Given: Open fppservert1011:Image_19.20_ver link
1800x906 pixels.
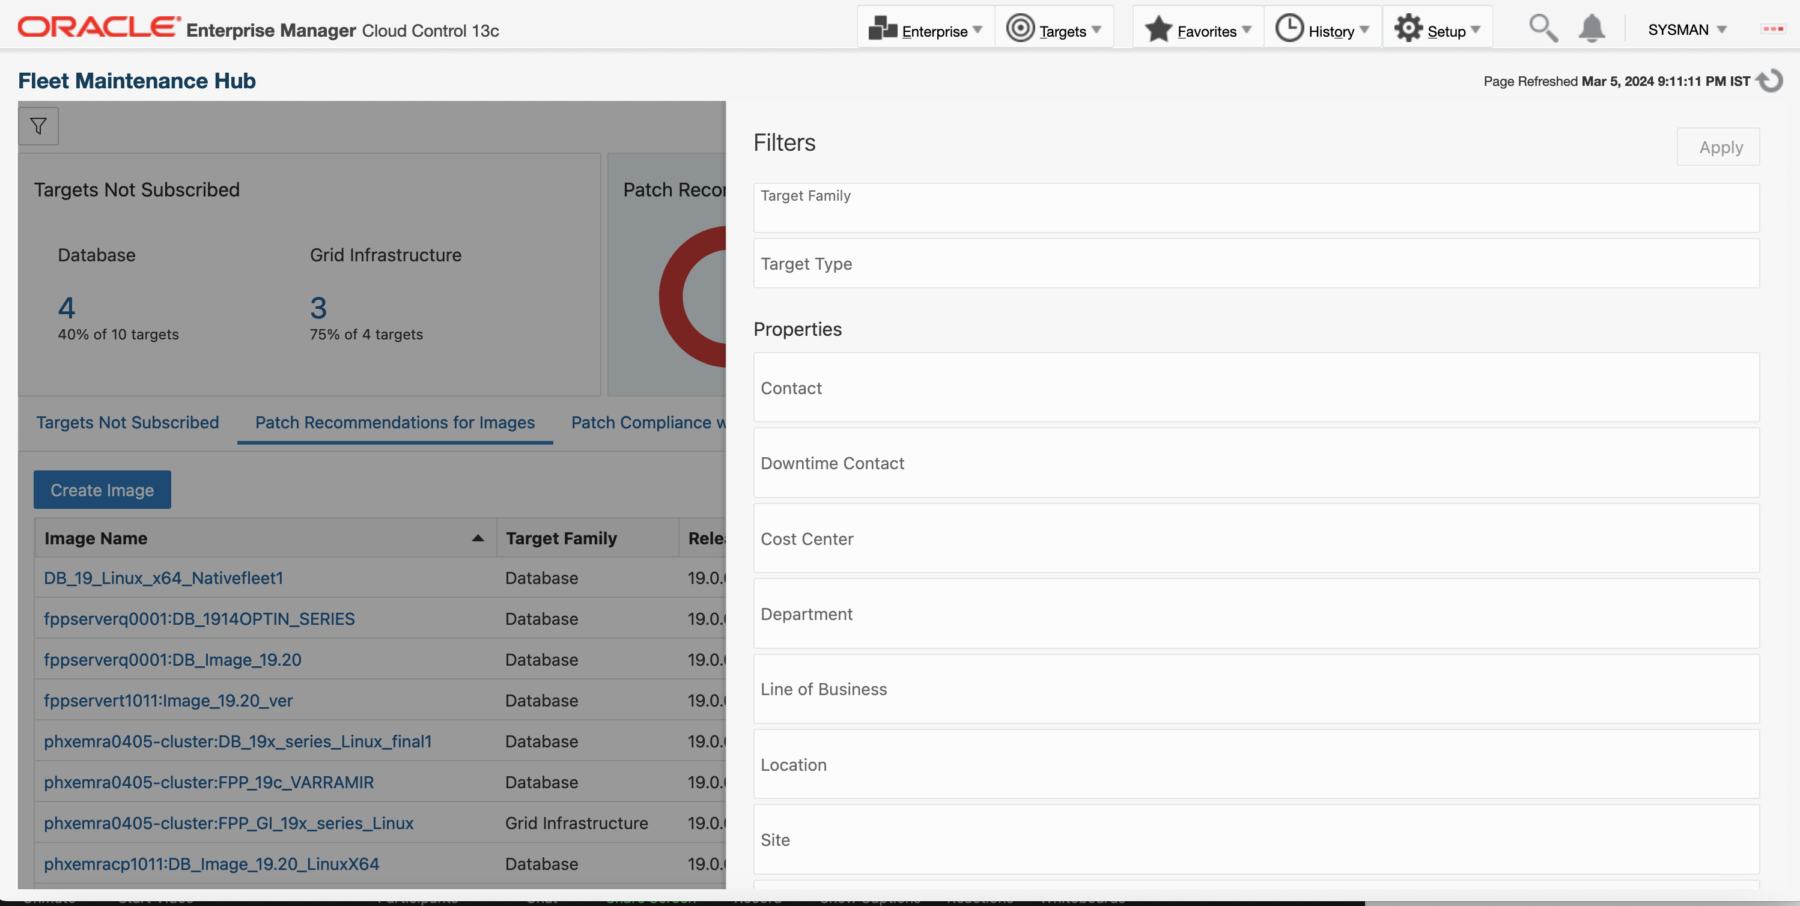Looking at the screenshot, I should point(168,701).
